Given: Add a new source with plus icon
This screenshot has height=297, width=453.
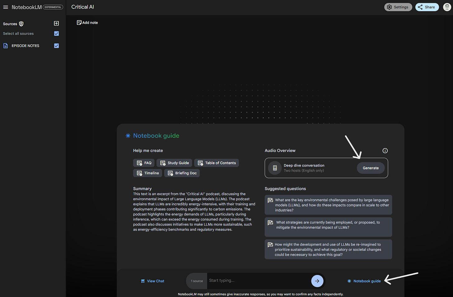Looking at the screenshot, I should [56, 23].
